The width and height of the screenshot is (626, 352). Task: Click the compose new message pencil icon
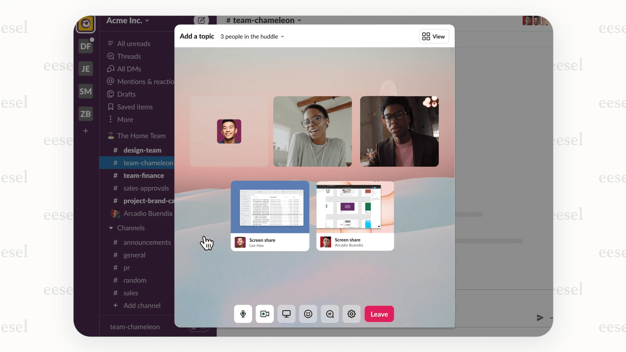click(x=202, y=20)
